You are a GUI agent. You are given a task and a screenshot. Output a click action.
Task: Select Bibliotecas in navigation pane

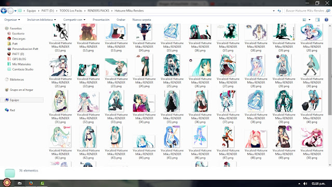pyautogui.click(x=15, y=79)
